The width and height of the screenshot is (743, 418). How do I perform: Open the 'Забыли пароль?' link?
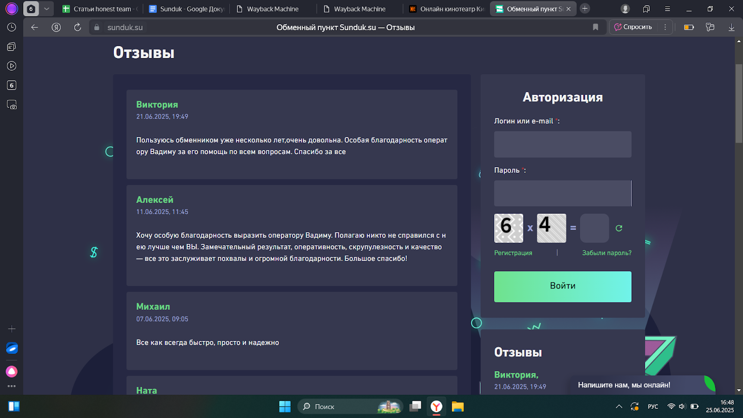[x=606, y=253]
